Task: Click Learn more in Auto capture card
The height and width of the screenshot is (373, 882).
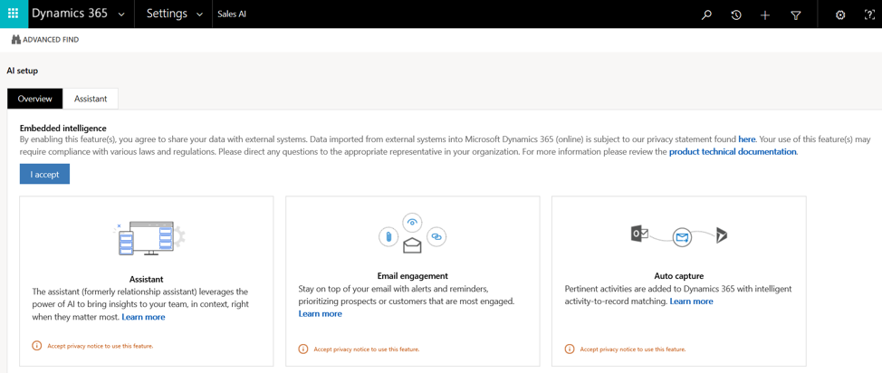Action: tap(691, 301)
